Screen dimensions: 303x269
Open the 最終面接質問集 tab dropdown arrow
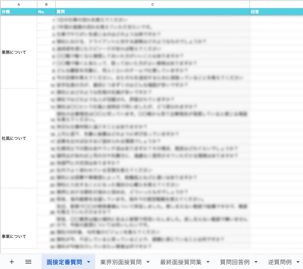(208, 262)
